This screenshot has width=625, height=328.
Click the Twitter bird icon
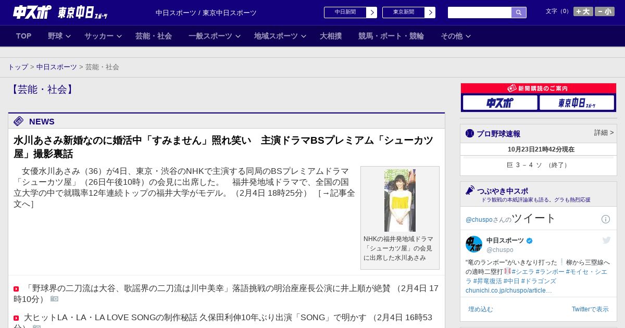[606, 240]
